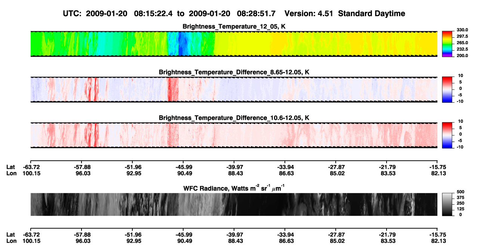Click the -10 label on the 10.6-12.05 colorbar

[460, 147]
